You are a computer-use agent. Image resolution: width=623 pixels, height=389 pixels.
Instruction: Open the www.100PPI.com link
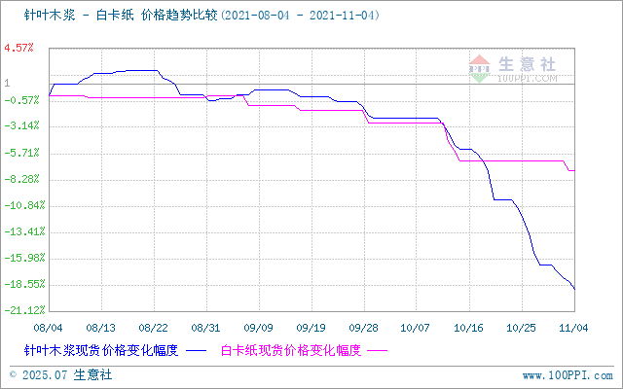pos(568,375)
